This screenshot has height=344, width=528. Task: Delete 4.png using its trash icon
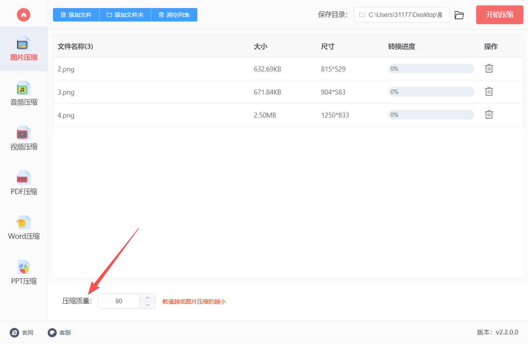[489, 115]
